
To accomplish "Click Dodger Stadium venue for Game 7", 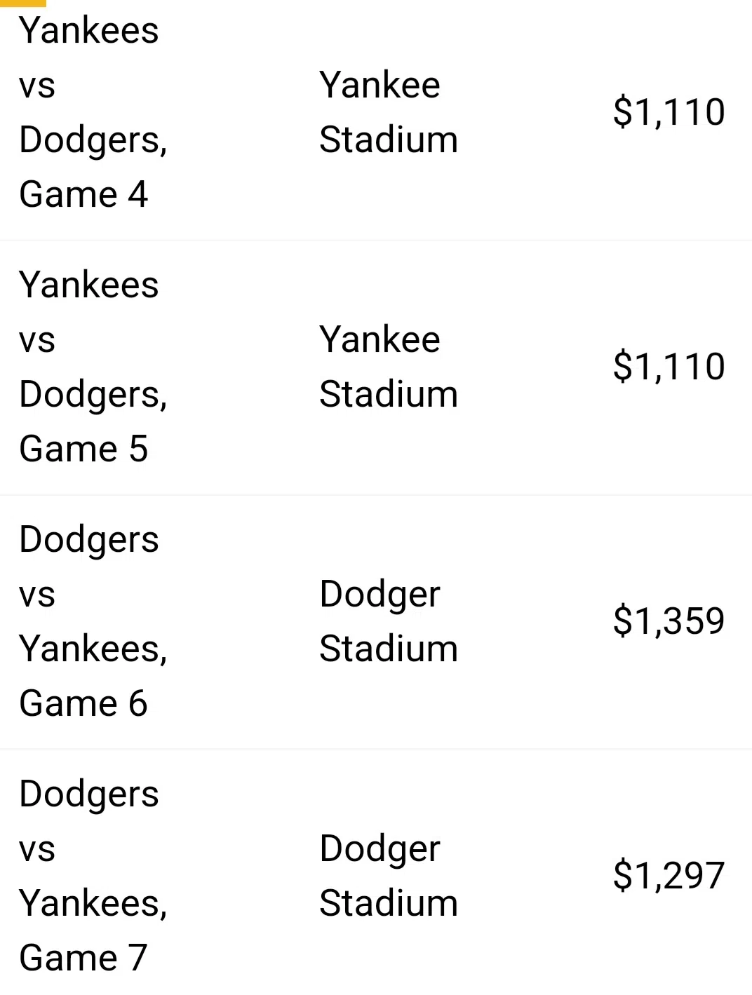I will (x=389, y=876).
